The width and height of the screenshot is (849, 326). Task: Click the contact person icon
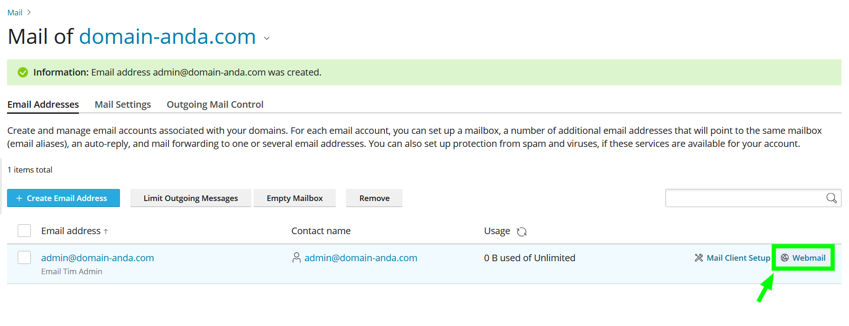[x=297, y=258]
